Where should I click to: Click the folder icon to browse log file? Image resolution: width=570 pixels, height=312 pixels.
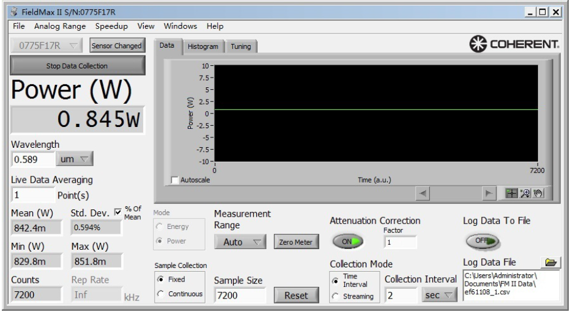pyautogui.click(x=552, y=262)
